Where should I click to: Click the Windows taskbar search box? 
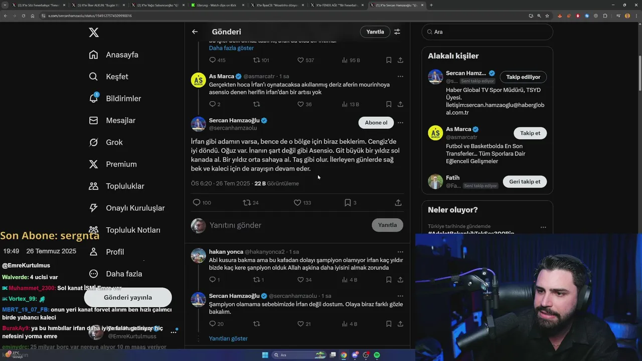tap(299, 355)
